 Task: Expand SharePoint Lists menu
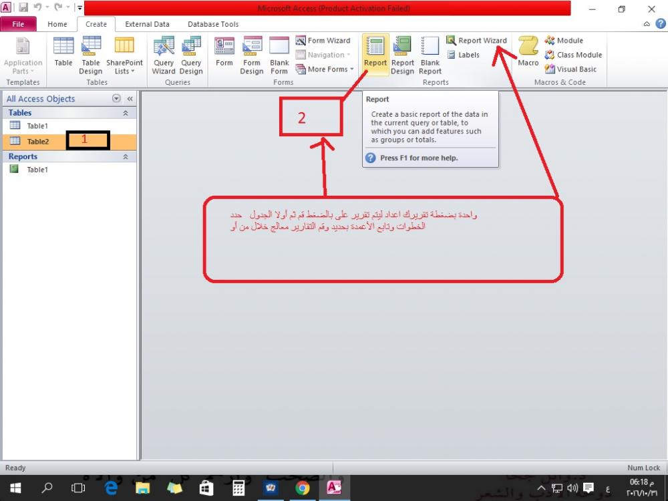[124, 56]
